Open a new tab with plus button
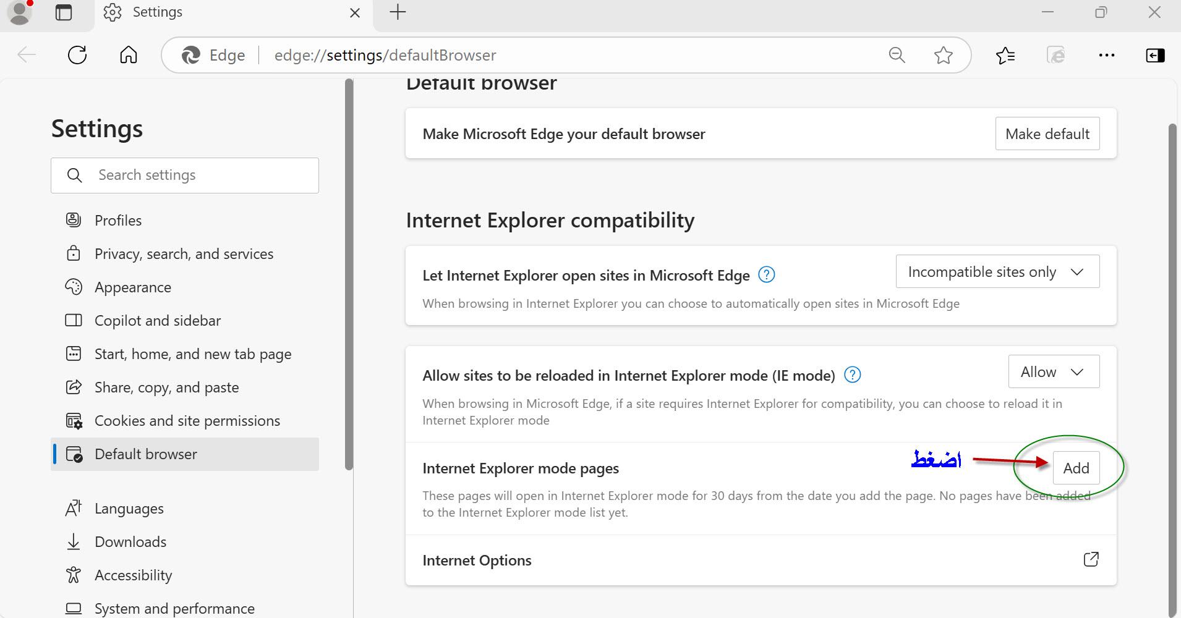1181x618 pixels. tap(398, 12)
